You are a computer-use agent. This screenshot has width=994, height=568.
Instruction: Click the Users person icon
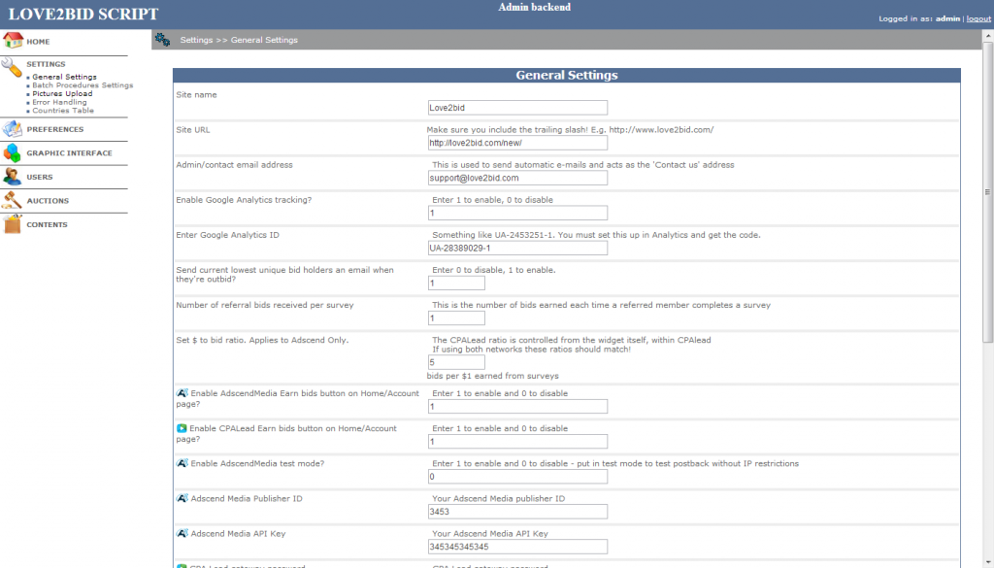tap(12, 177)
